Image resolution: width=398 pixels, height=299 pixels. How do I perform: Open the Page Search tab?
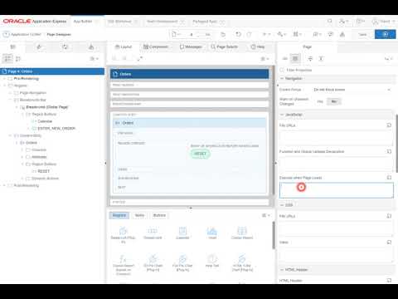(x=225, y=47)
